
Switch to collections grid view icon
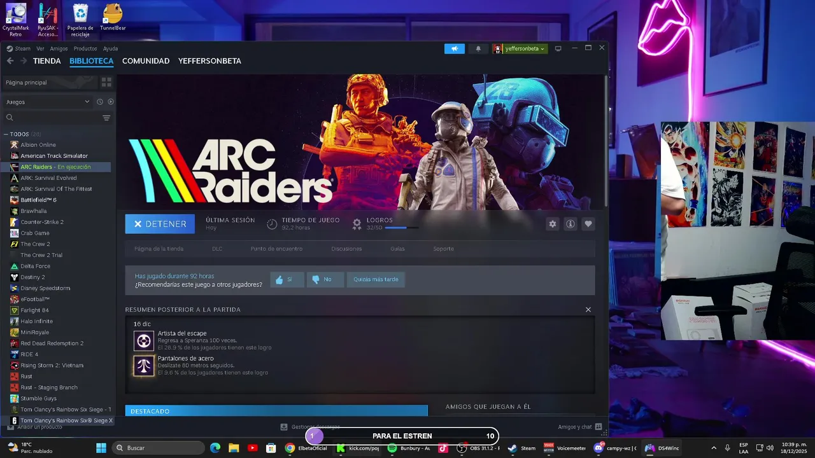[106, 82]
